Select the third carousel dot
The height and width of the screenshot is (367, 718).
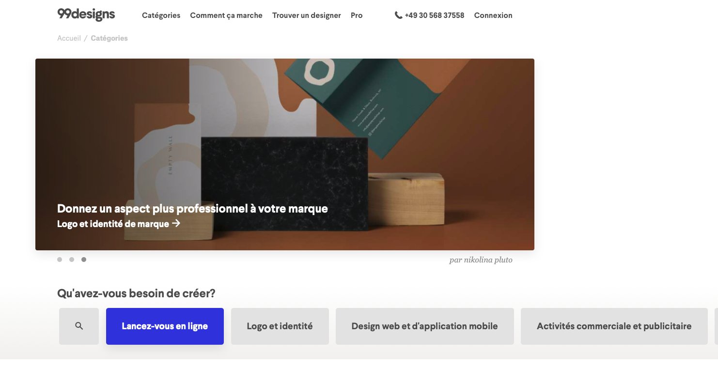coord(84,260)
